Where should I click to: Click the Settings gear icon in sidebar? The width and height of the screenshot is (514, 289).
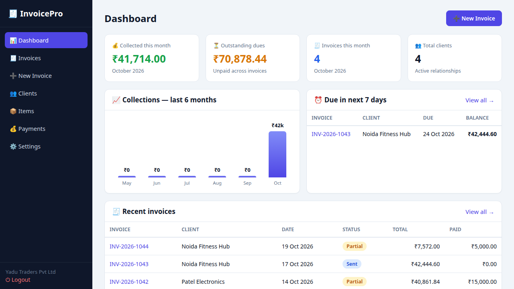coord(13,147)
